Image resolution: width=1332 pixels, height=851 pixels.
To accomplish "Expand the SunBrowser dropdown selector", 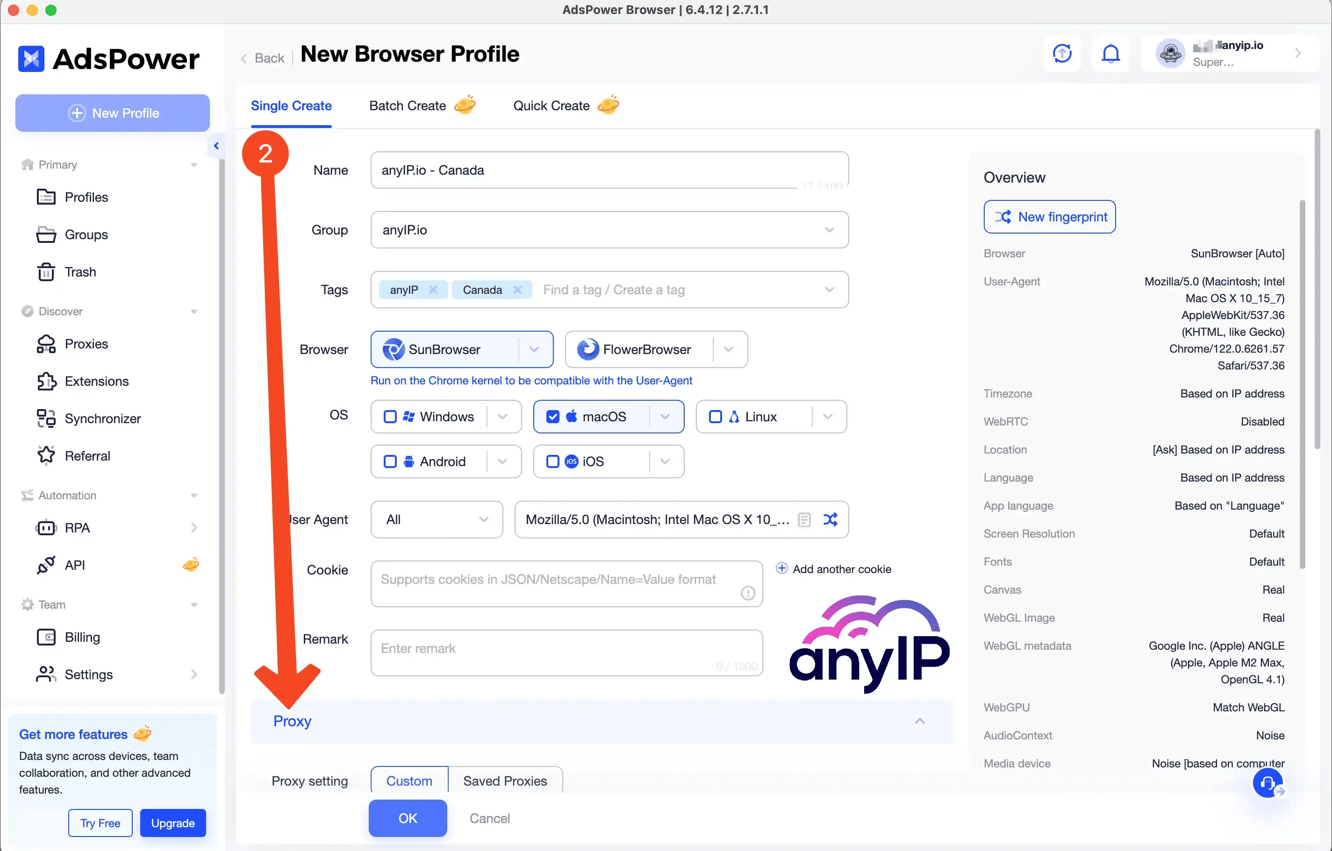I will pos(534,349).
